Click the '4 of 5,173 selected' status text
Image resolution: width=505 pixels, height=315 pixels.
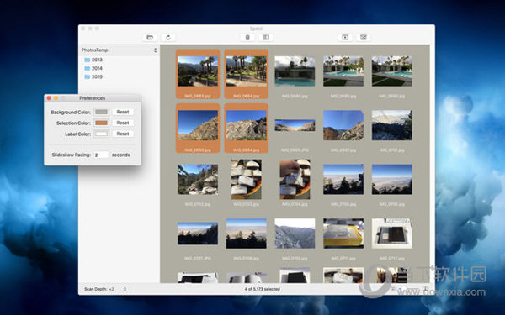point(262,289)
